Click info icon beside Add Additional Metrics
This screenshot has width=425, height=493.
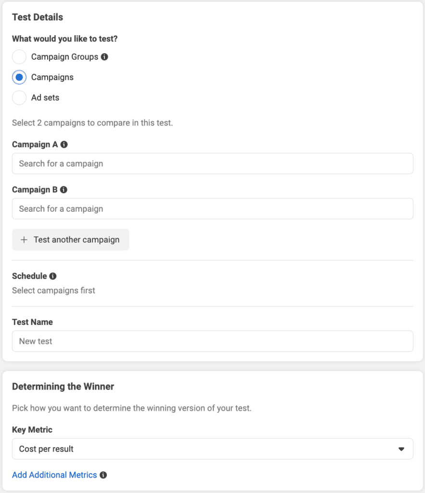103,475
